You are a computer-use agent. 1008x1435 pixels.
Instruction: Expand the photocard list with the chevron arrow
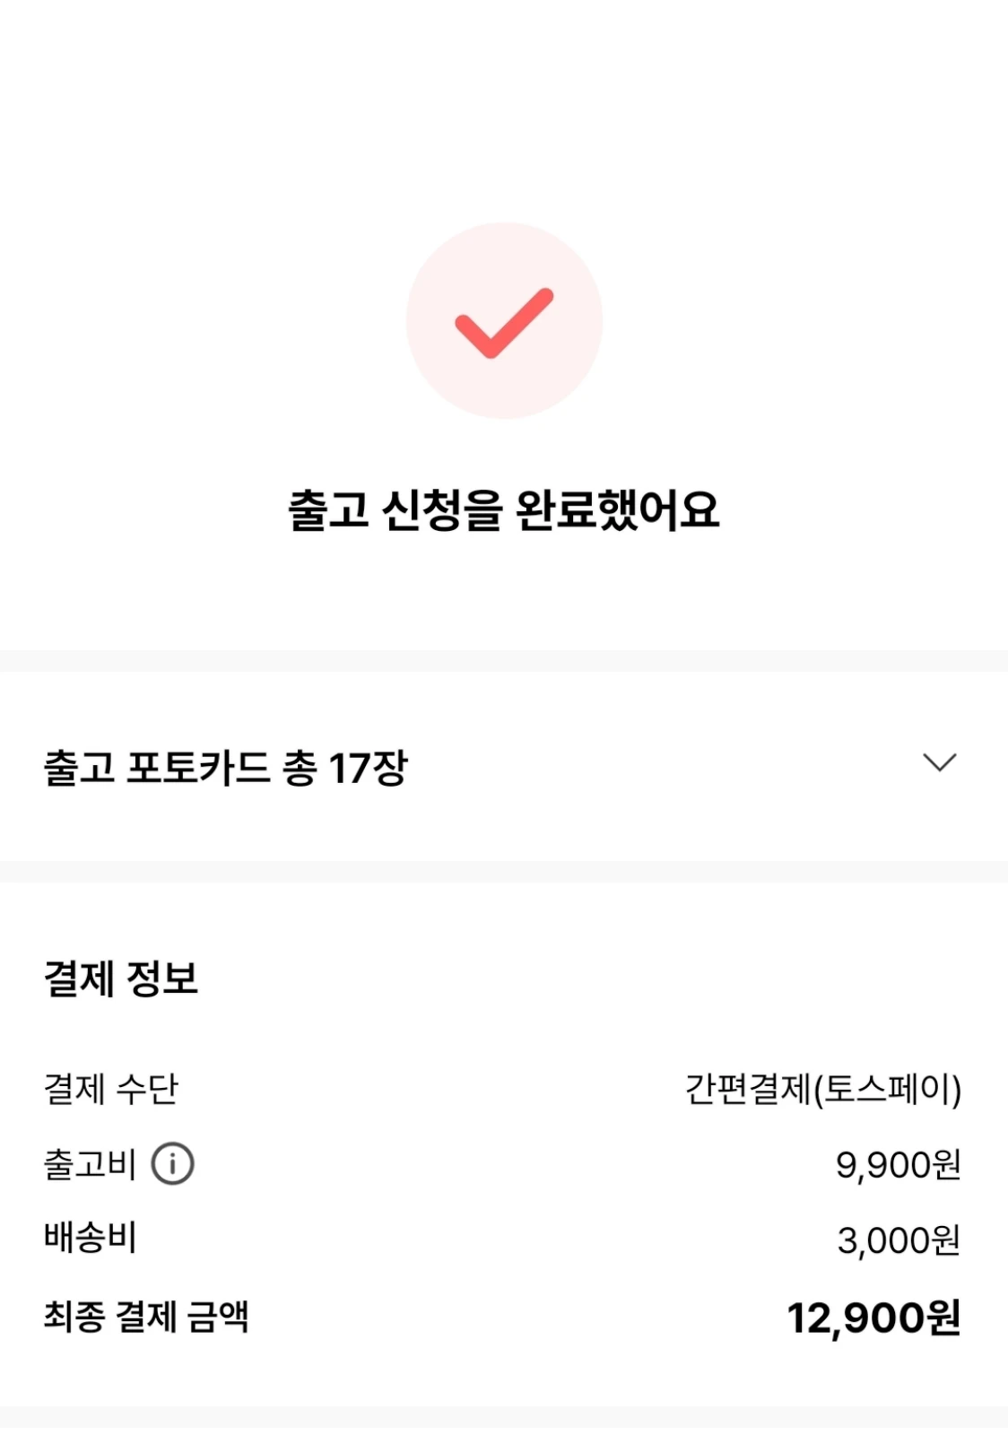click(939, 763)
